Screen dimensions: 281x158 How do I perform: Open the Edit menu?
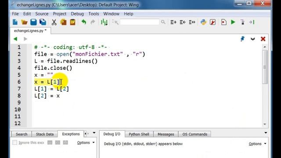pyautogui.click(x=27, y=14)
